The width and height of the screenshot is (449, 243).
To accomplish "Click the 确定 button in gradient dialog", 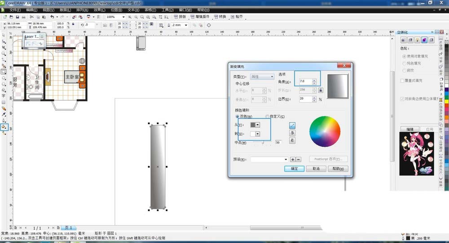I will [294, 169].
